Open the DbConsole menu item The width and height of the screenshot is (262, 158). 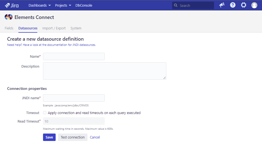[84, 5]
